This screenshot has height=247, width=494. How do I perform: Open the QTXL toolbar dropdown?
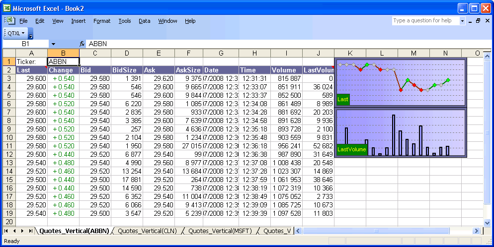pyautogui.click(x=16, y=33)
